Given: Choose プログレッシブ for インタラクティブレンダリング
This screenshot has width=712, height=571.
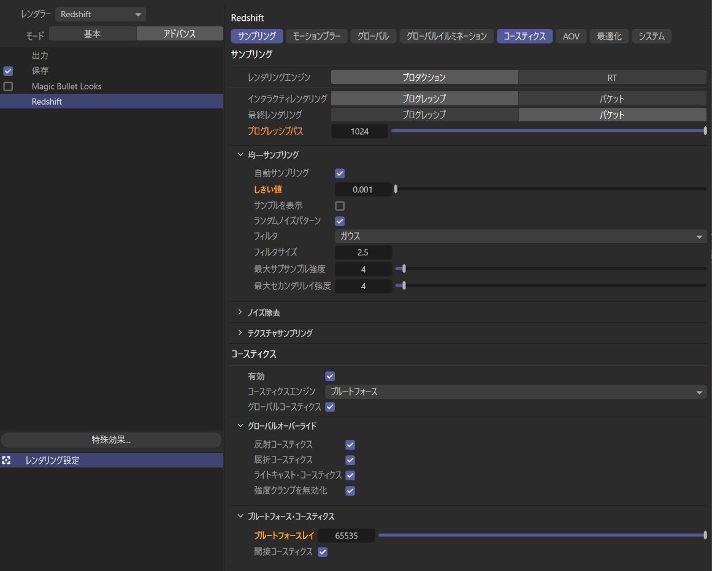Looking at the screenshot, I should tap(424, 99).
